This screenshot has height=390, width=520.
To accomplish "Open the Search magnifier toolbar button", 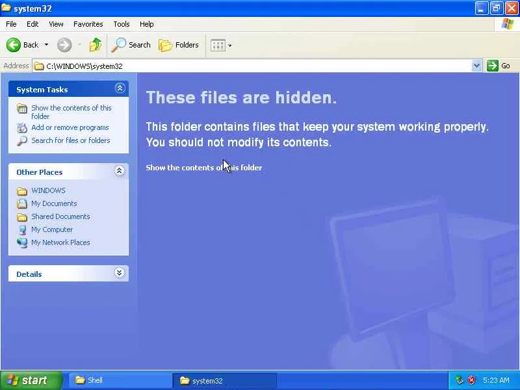I will [131, 45].
